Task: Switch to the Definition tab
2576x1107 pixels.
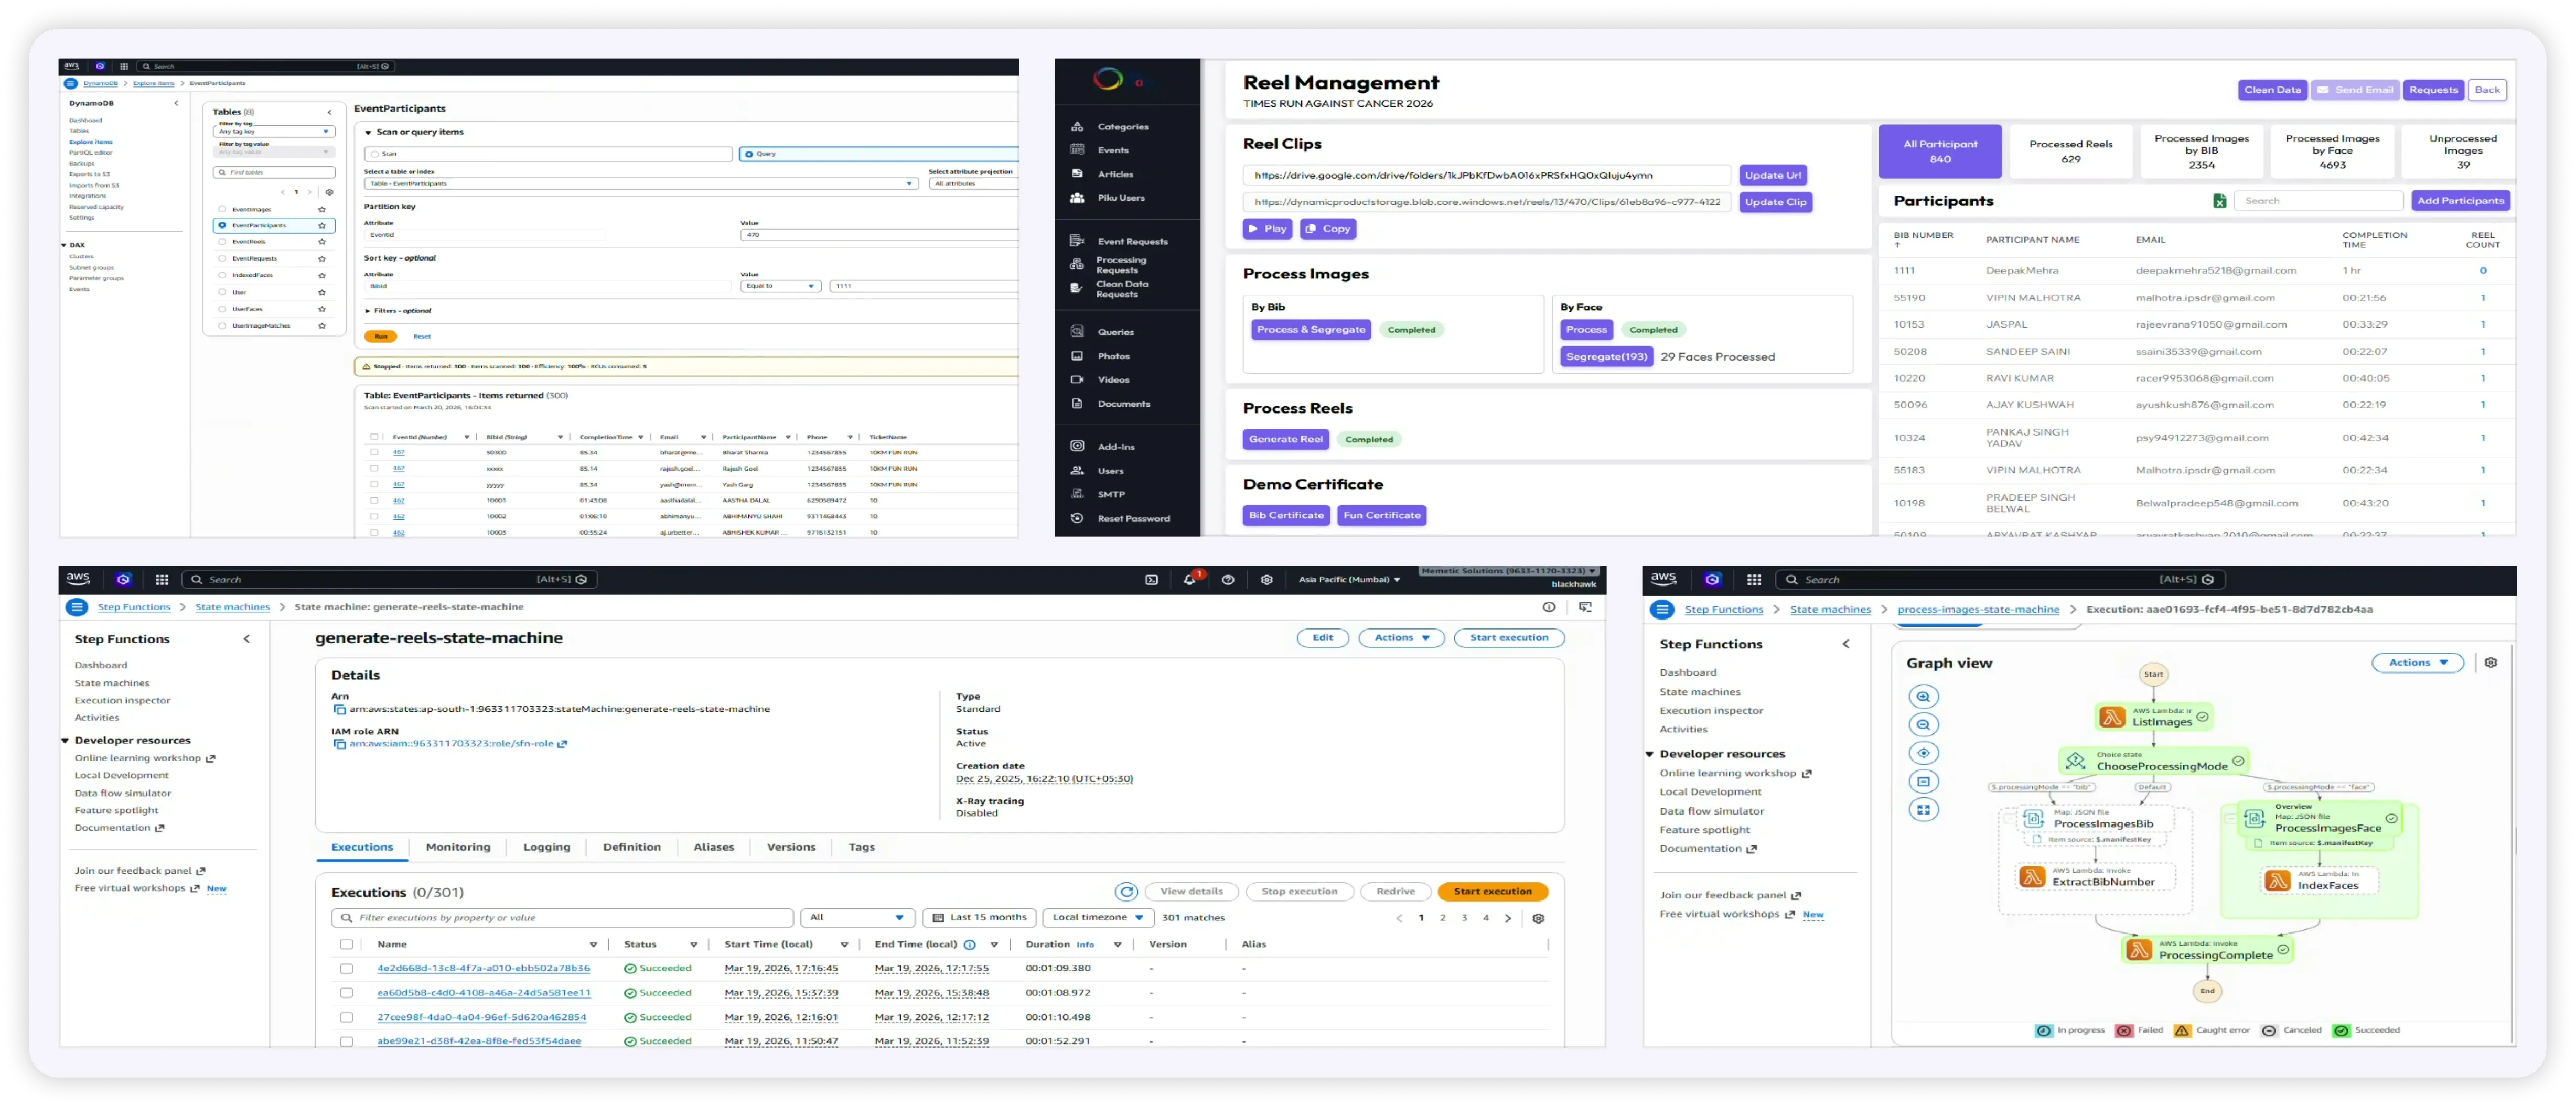Action: [x=631, y=847]
